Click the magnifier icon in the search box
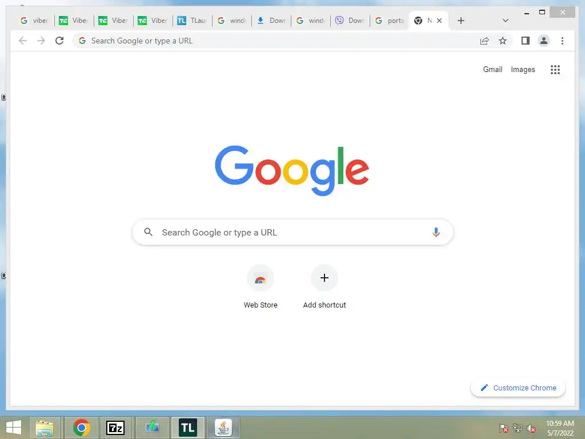 click(x=148, y=232)
